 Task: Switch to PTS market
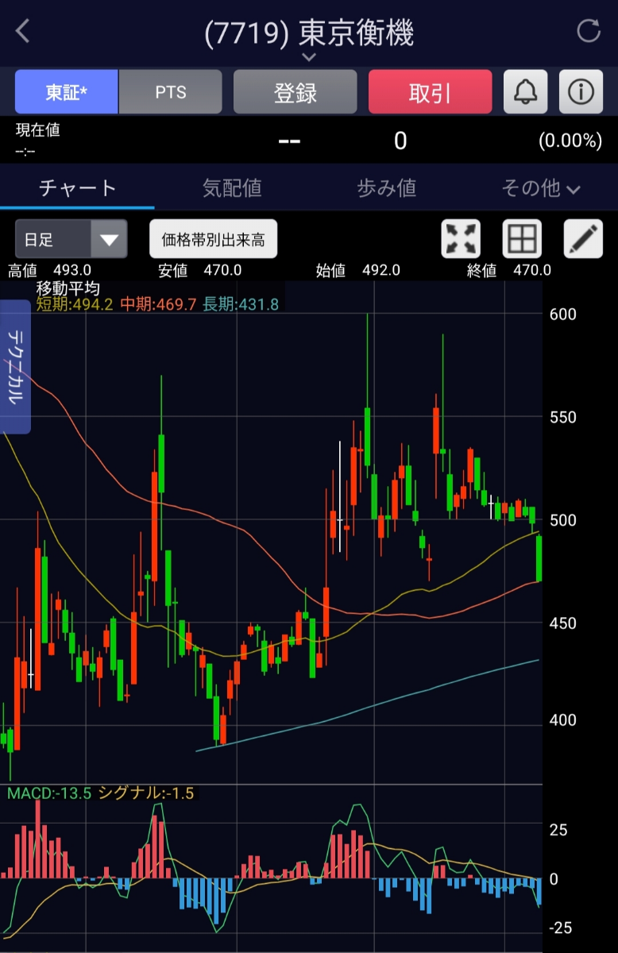171,92
